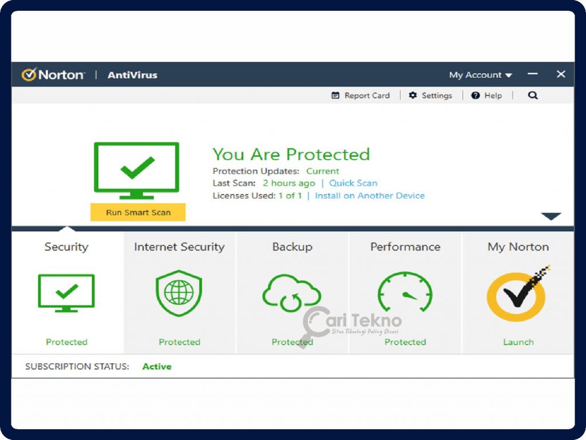Screen dimensions: 586x440
Task: Click the SUBSCRIPTION STATUS label
Action: click(x=77, y=366)
